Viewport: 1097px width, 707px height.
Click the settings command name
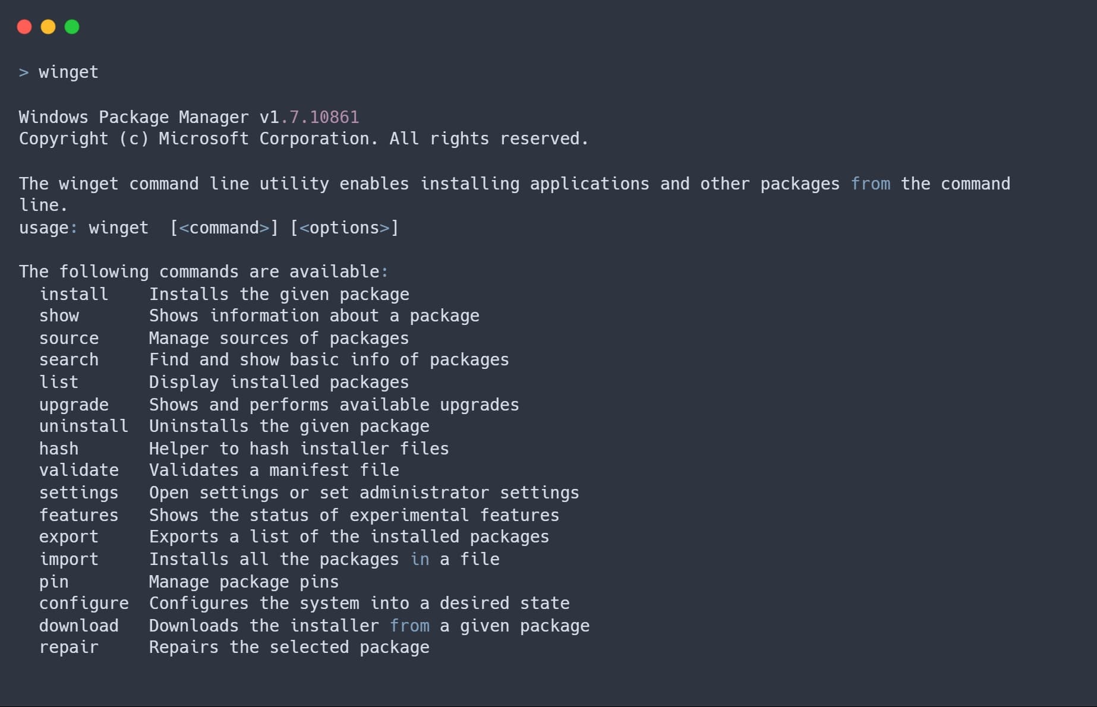coord(79,494)
